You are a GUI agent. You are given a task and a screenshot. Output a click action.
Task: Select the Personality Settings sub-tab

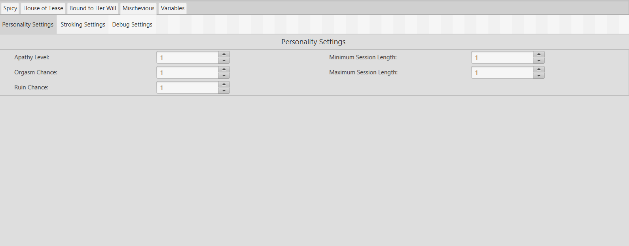[28, 25]
